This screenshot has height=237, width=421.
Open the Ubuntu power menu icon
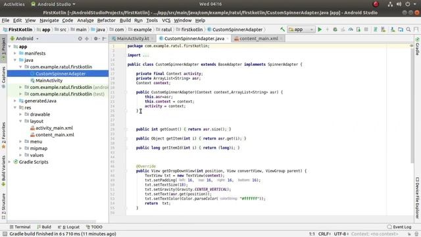coord(408,4)
